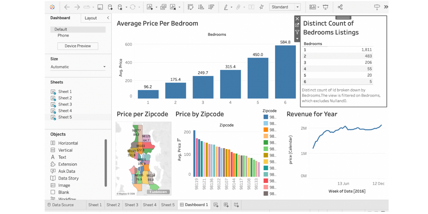Viewport: 428px width, 214px height.
Task: Click the Data Source button
Action: [x=61, y=205]
